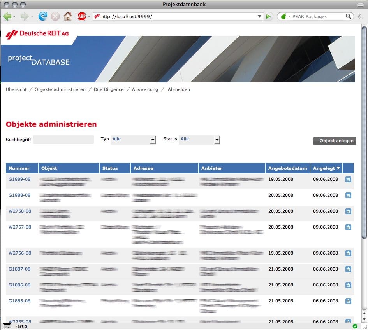Click the magnifier icon in PEAR search

pos(349,16)
